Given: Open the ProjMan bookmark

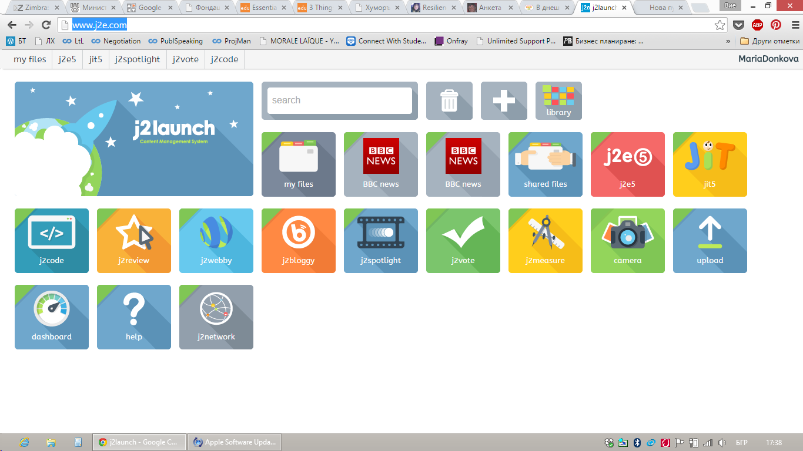Looking at the screenshot, I should 232,41.
